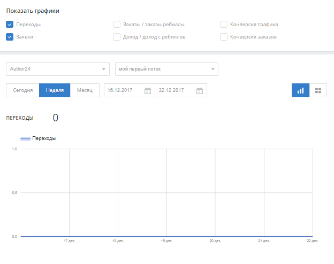334x264 pixels.
Task: Select the Сегодня period tab
Action: 23,90
